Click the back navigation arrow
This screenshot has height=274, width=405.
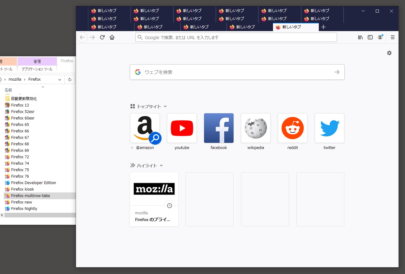(82, 37)
